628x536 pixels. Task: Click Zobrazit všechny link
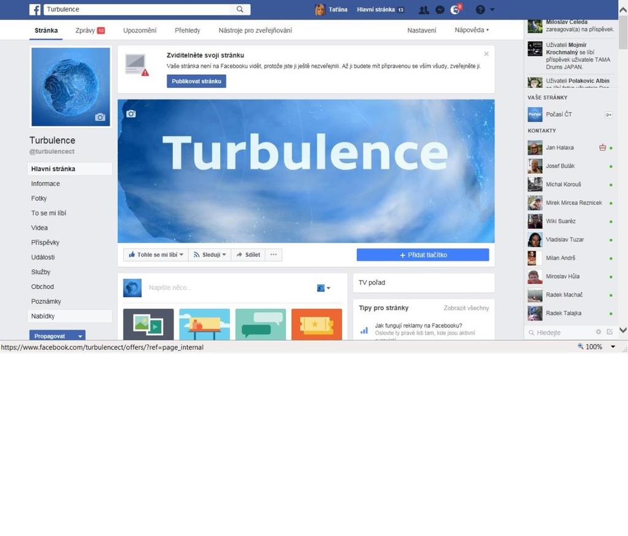point(466,308)
